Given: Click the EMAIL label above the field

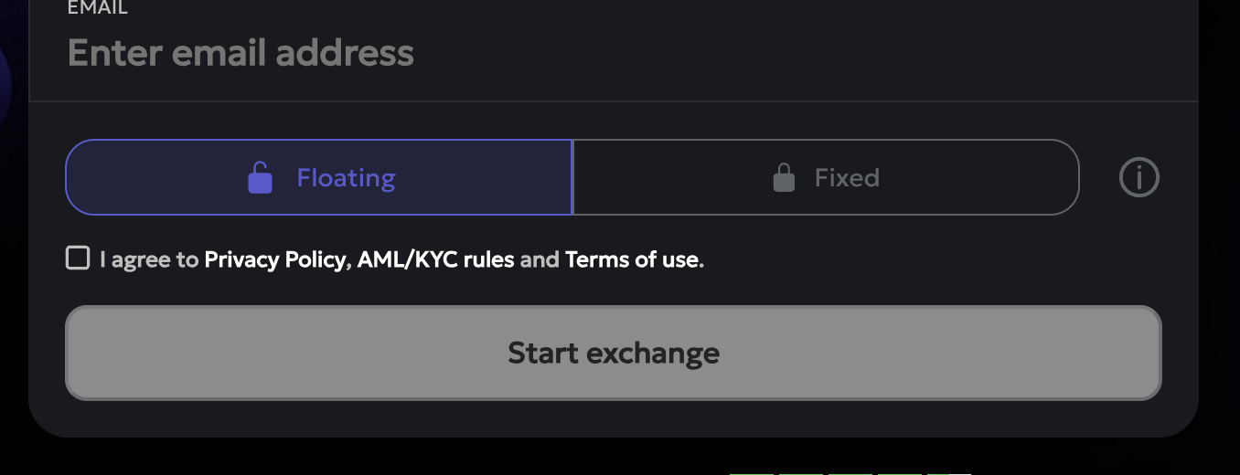Looking at the screenshot, I should tap(98, 8).
